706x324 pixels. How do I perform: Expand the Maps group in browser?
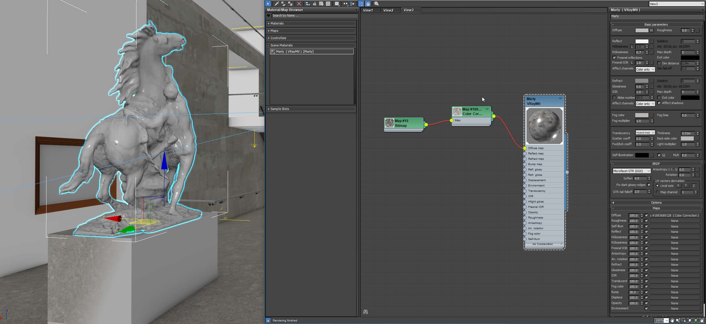pos(311,31)
